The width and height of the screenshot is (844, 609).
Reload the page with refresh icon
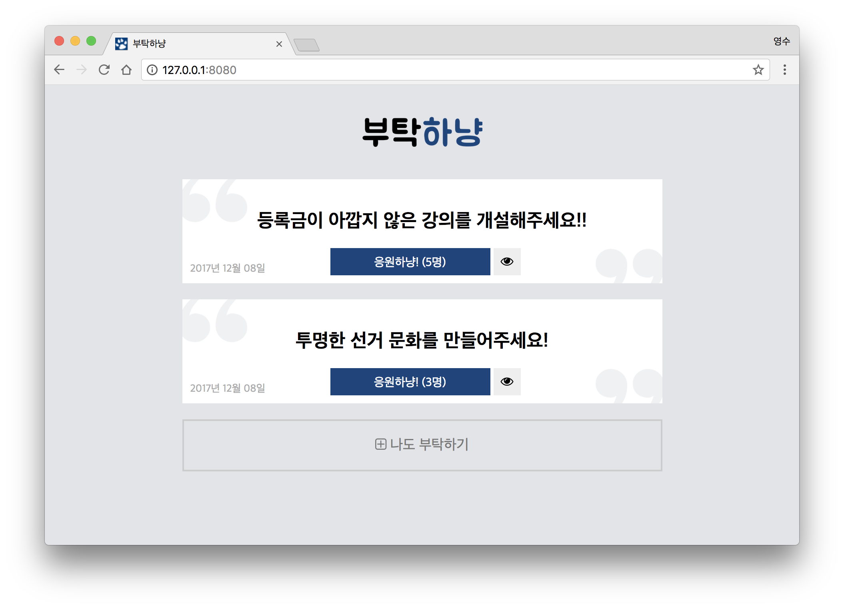[x=104, y=70]
